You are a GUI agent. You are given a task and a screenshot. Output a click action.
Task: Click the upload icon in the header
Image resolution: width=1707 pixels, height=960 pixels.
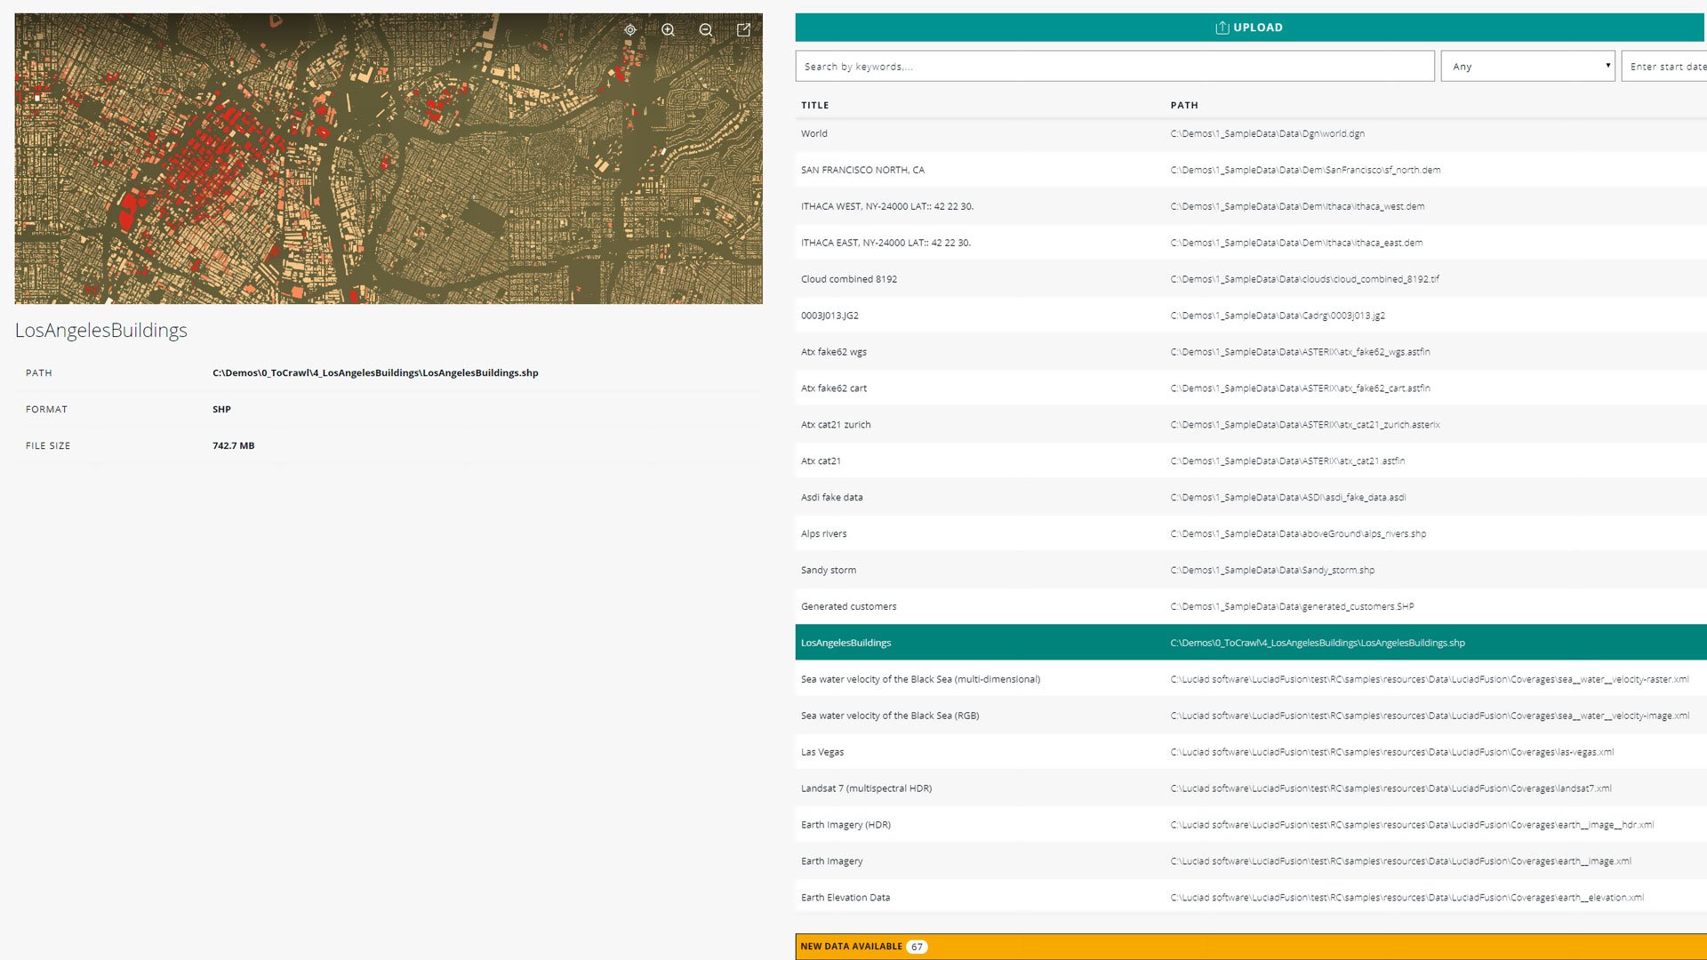[x=1222, y=28]
